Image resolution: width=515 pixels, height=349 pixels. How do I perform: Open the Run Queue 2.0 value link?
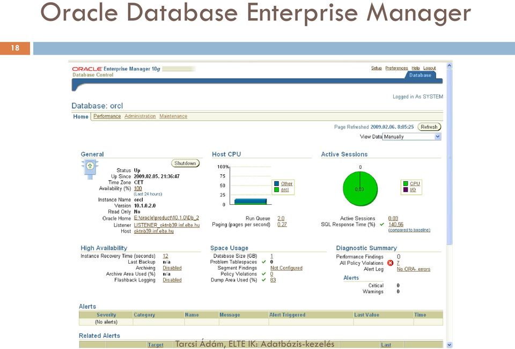tap(281, 218)
